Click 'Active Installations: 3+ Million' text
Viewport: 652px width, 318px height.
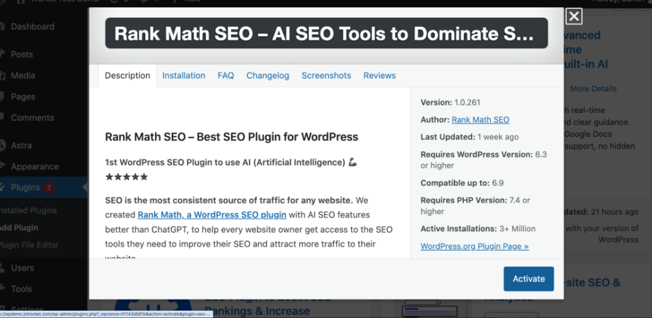[x=478, y=229]
